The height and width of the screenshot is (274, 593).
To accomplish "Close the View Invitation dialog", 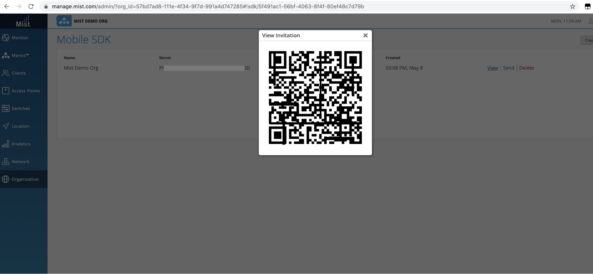I will 365,36.
